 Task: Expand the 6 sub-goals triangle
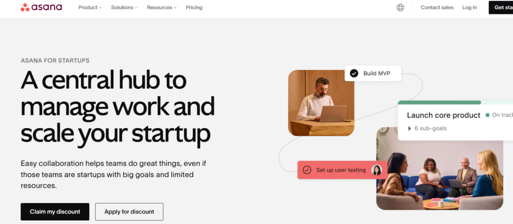[x=409, y=128]
